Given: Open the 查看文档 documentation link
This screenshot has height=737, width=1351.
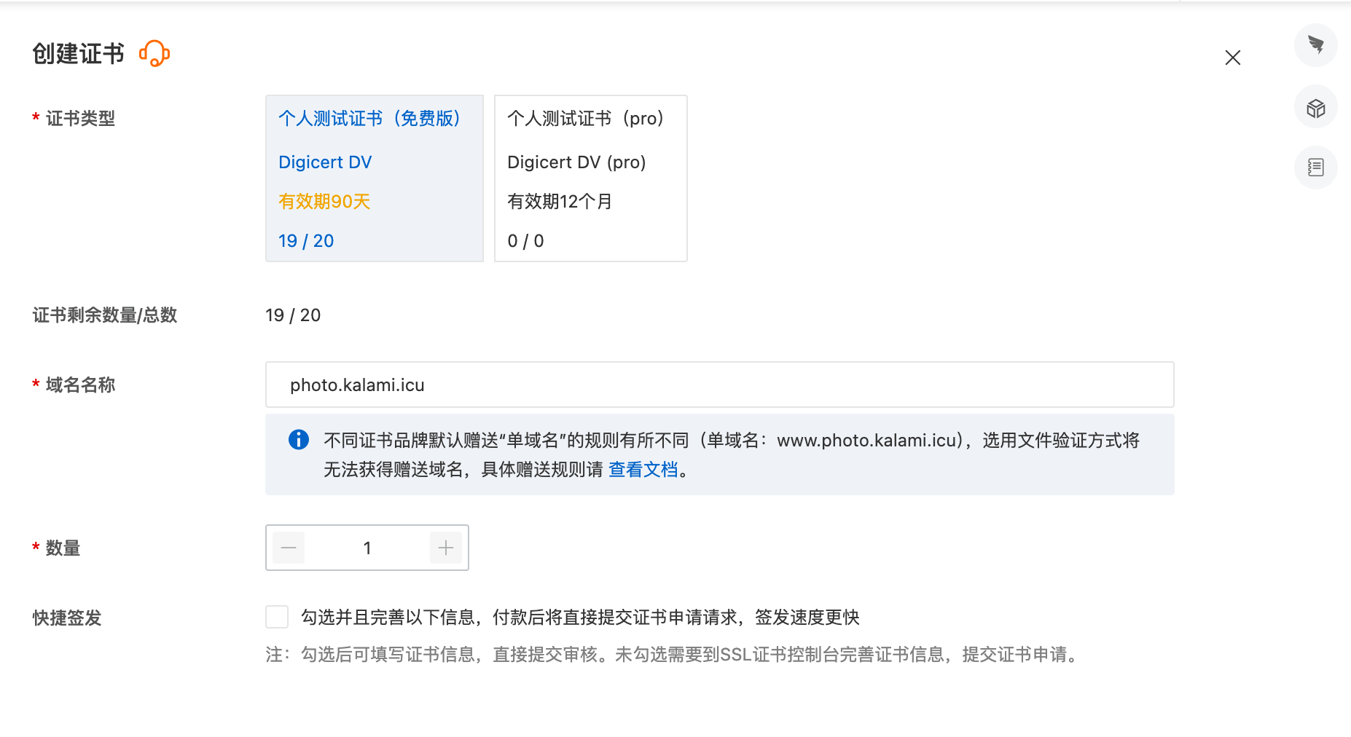Looking at the screenshot, I should click(643, 470).
